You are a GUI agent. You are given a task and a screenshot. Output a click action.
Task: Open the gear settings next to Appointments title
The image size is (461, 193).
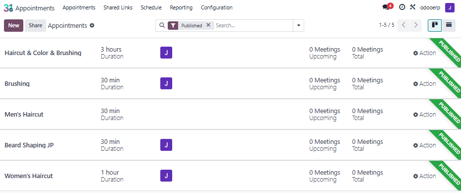92,26
